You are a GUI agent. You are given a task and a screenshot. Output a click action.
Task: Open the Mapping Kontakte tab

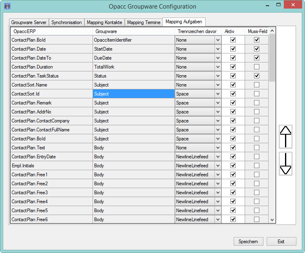click(x=104, y=22)
